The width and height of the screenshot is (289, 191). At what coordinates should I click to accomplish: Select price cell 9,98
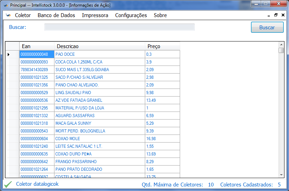[x=162, y=93]
